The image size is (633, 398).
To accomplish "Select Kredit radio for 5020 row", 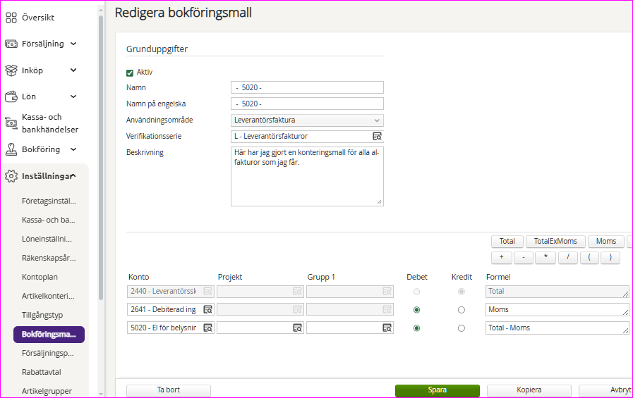I will (462, 328).
